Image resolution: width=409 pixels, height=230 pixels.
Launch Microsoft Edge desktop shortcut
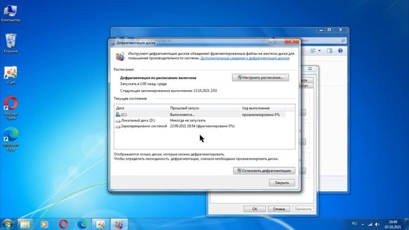11,139
